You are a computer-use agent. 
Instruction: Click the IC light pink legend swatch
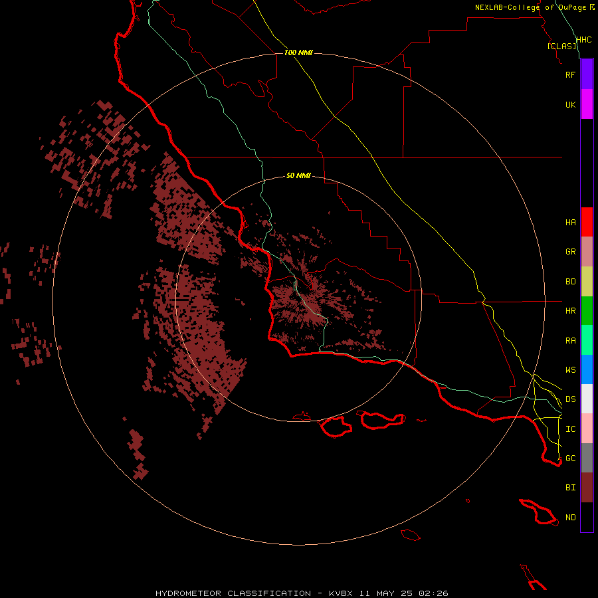coord(587,429)
